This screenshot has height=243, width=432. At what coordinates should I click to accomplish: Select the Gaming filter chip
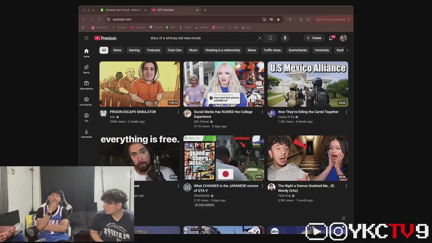coord(134,50)
